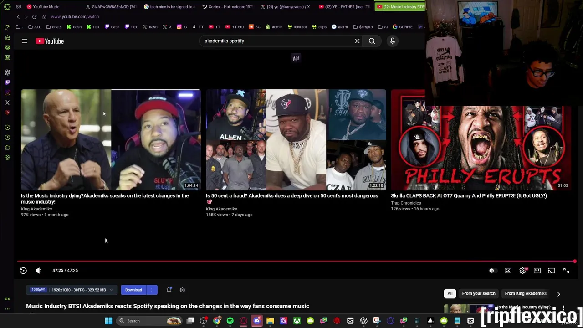Click the blue Download button
The height and width of the screenshot is (328, 583).
133,290
